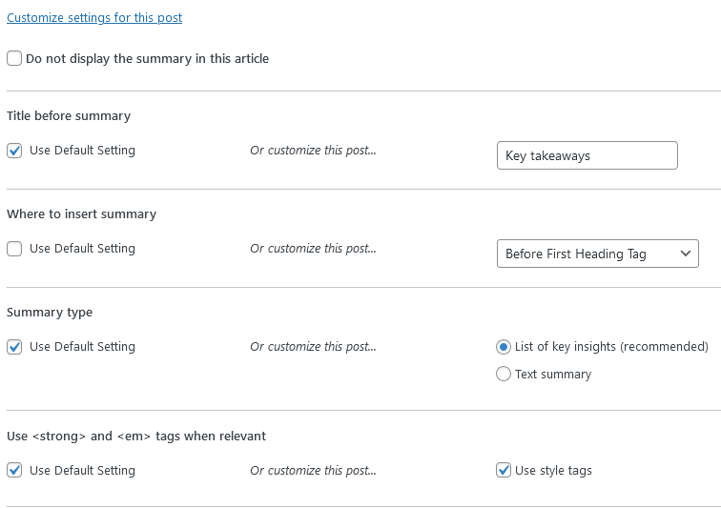Click 'Or customize this post...' in Summary type row
This screenshot has width=721, height=508.
(313, 347)
